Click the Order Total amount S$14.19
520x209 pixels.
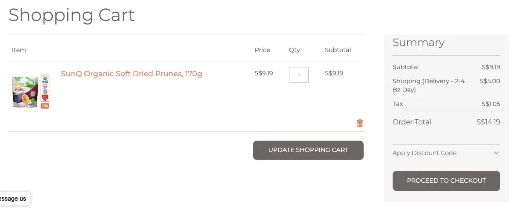click(x=488, y=122)
